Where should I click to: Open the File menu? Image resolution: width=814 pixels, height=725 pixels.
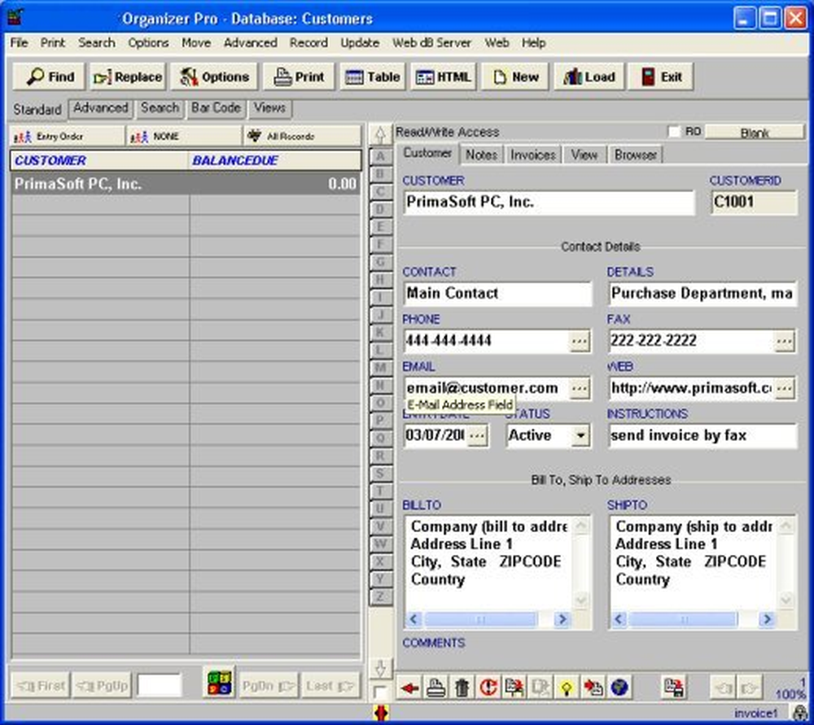[x=20, y=42]
